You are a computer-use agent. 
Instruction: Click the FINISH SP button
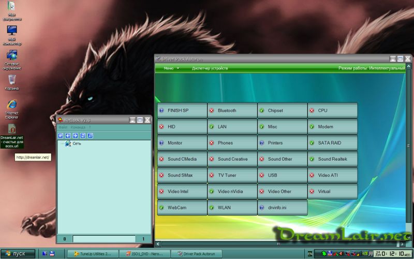[x=182, y=110]
